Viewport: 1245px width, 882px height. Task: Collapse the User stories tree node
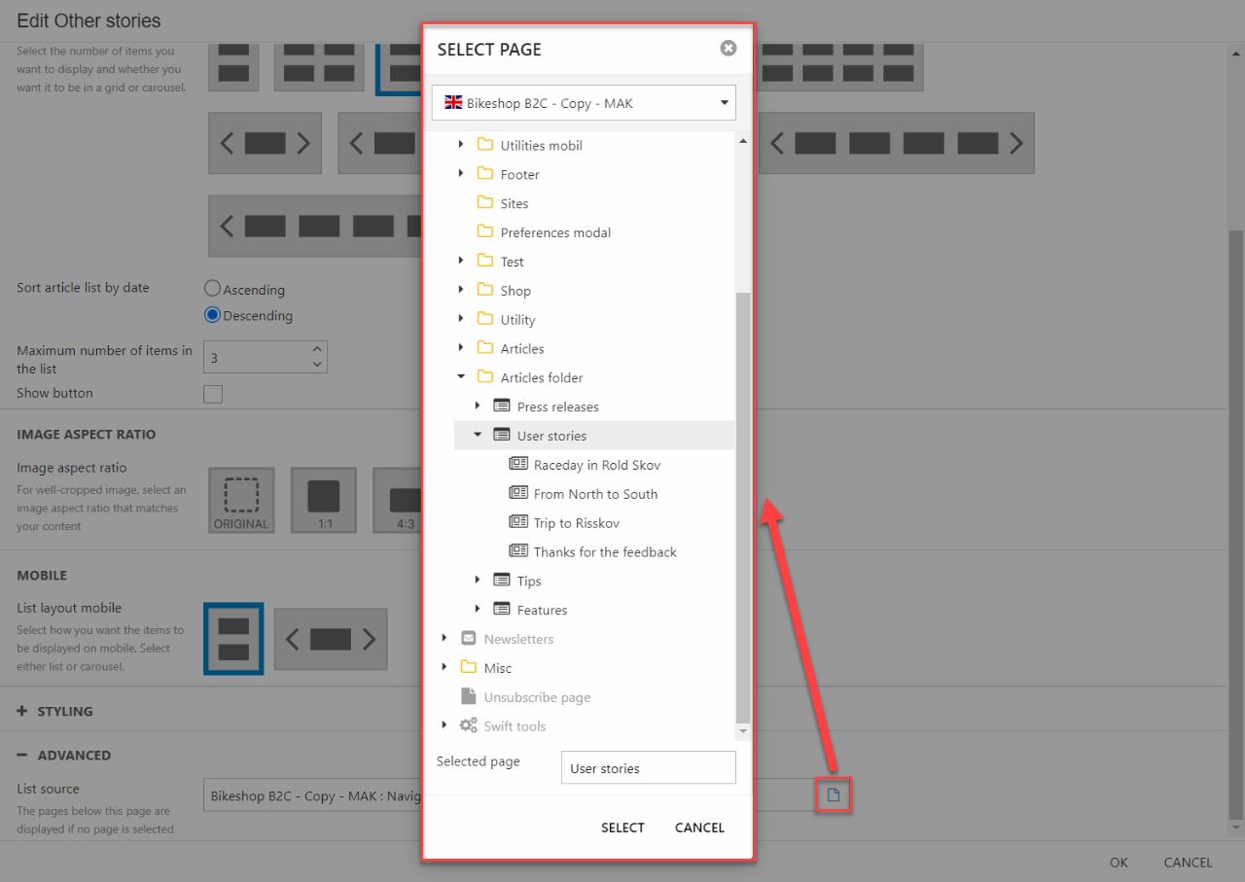coord(478,436)
